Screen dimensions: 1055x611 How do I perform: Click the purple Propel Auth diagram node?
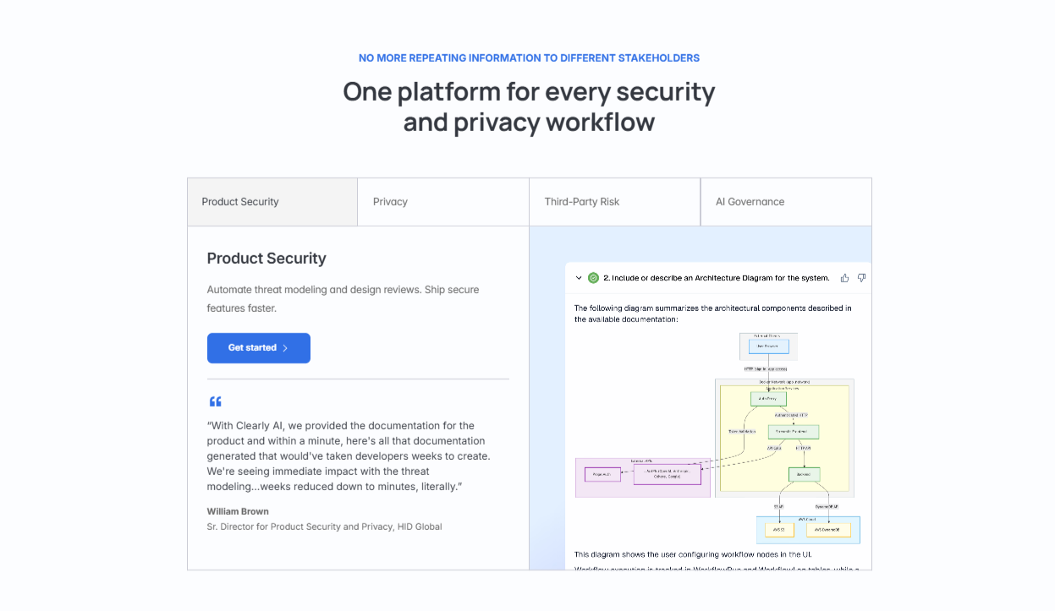coord(602,475)
